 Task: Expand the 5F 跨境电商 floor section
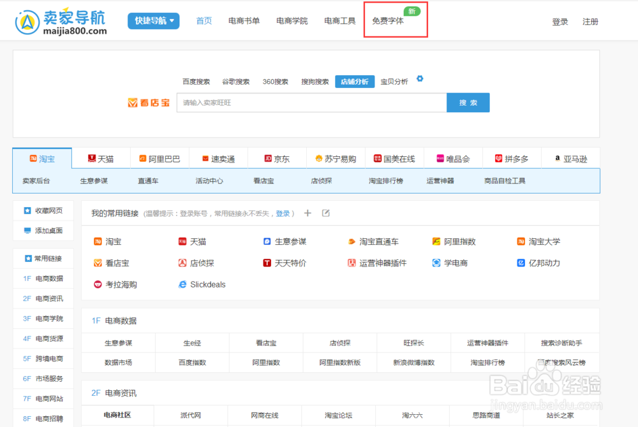click(43, 359)
